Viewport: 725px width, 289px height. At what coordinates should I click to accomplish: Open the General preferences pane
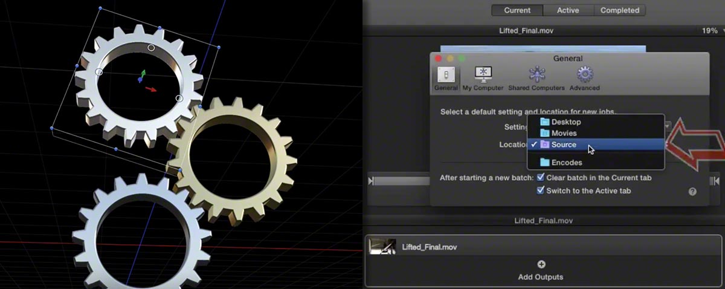[x=446, y=79]
